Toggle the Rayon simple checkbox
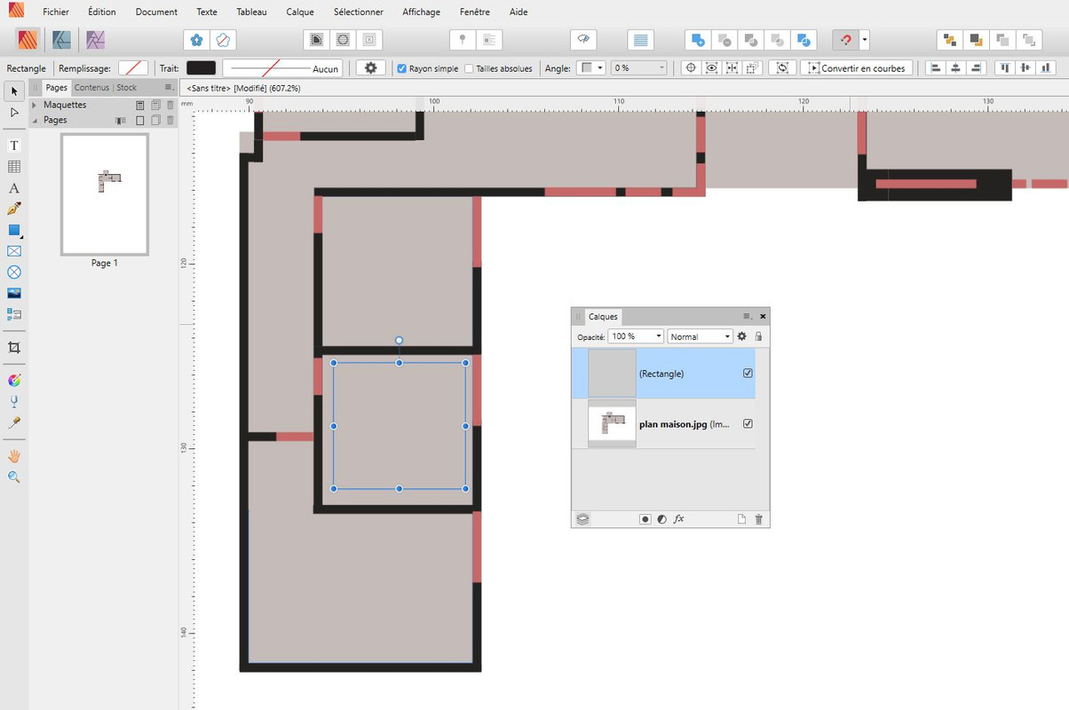This screenshot has width=1069, height=710. (402, 68)
